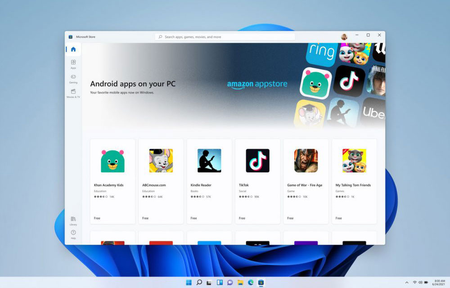
Task: Select My Talking Tom Friends app
Action: (354, 181)
